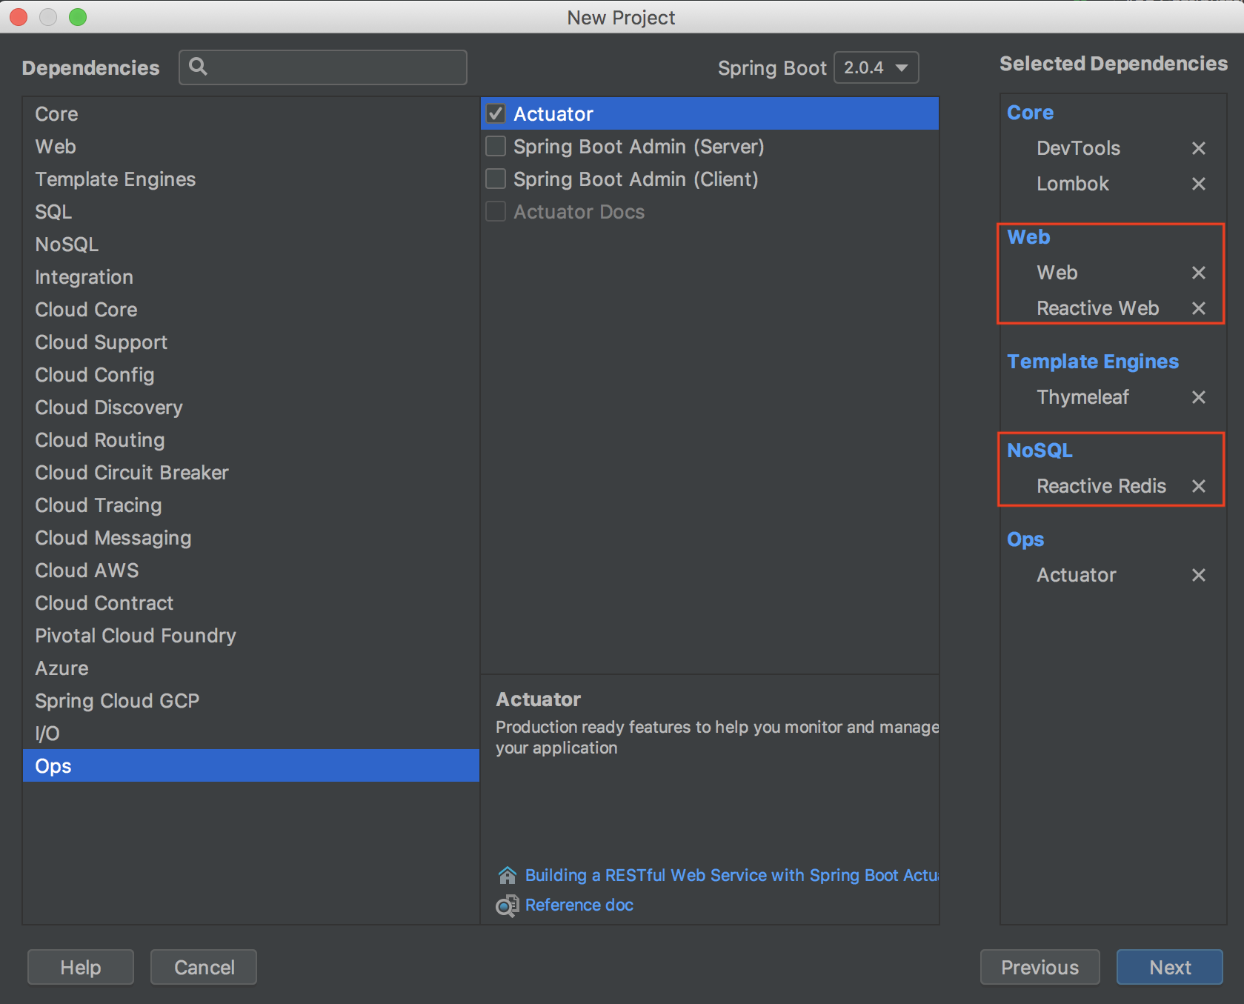Click Lombok in Selected Dependencies
1244x1004 pixels.
[1073, 184]
